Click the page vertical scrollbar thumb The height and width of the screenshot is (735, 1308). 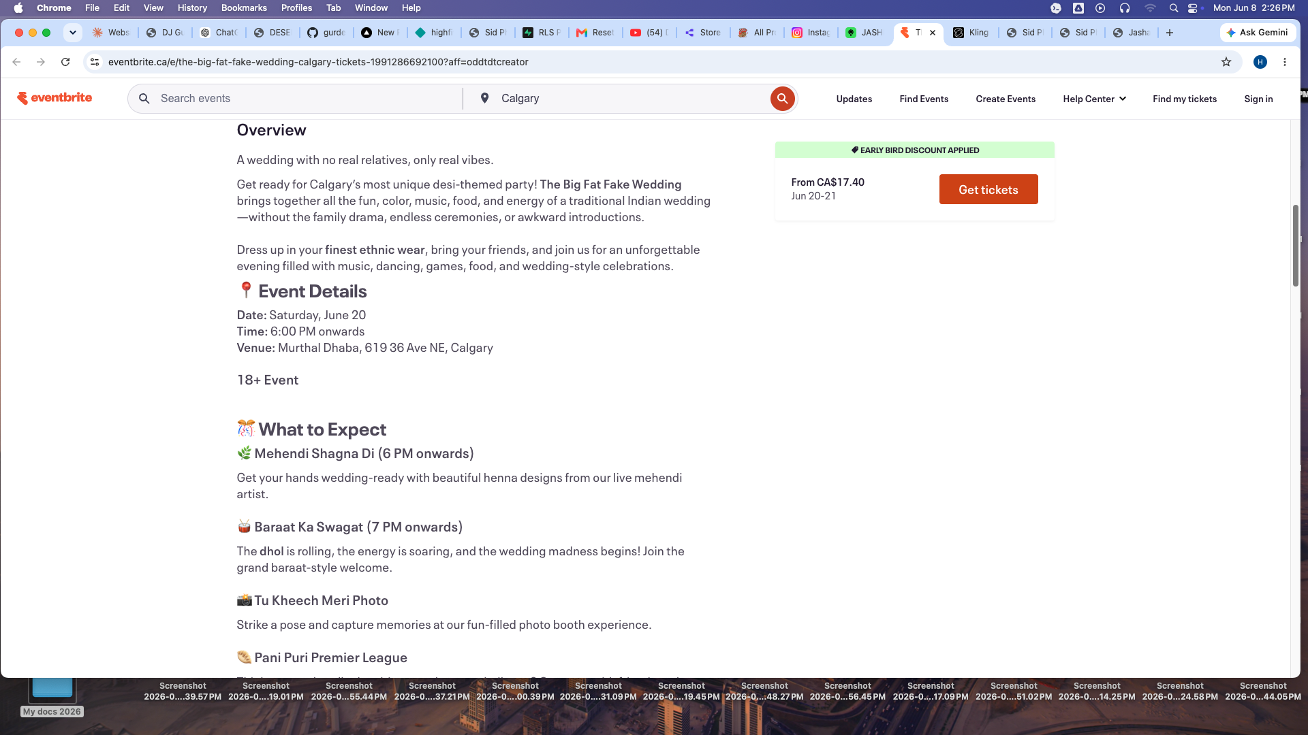[x=1296, y=245]
